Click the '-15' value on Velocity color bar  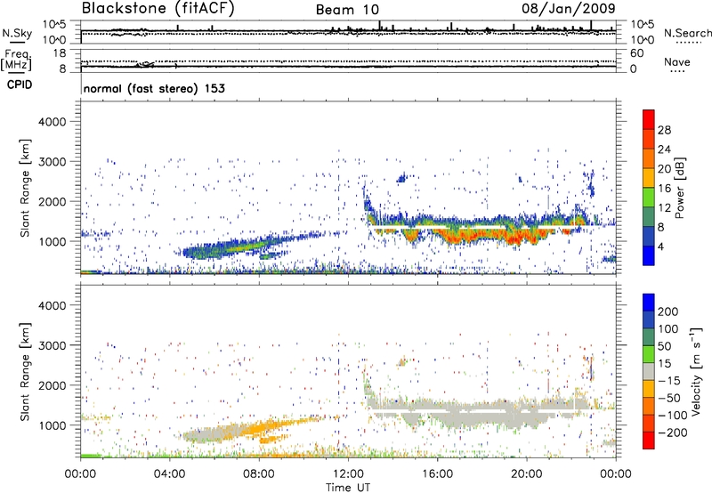pos(670,381)
